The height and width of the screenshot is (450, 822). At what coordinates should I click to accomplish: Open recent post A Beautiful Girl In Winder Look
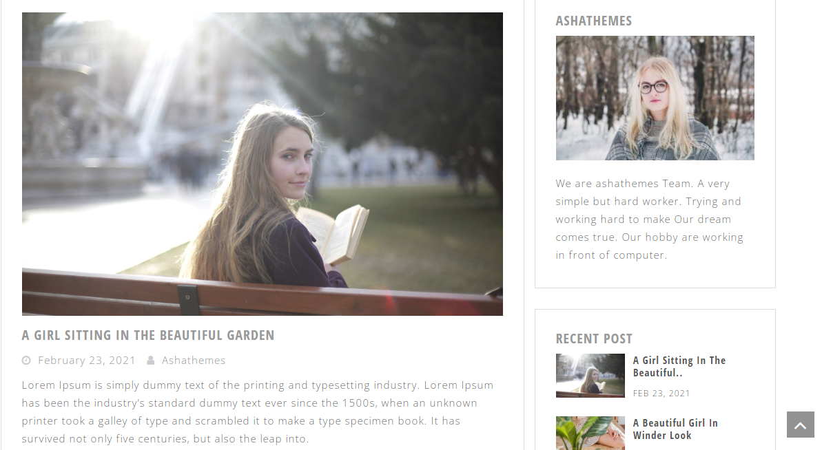(675, 429)
